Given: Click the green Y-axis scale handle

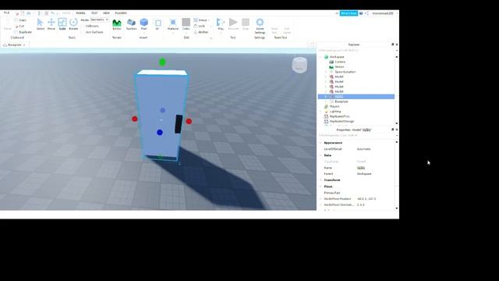Looking at the screenshot, I should tap(162, 62).
